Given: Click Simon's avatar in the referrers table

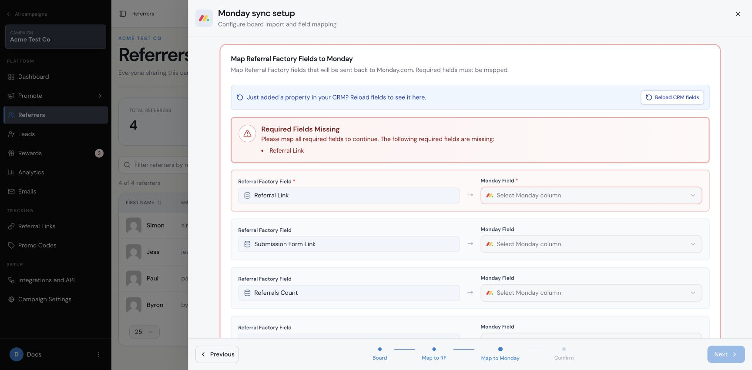Looking at the screenshot, I should pos(134,226).
